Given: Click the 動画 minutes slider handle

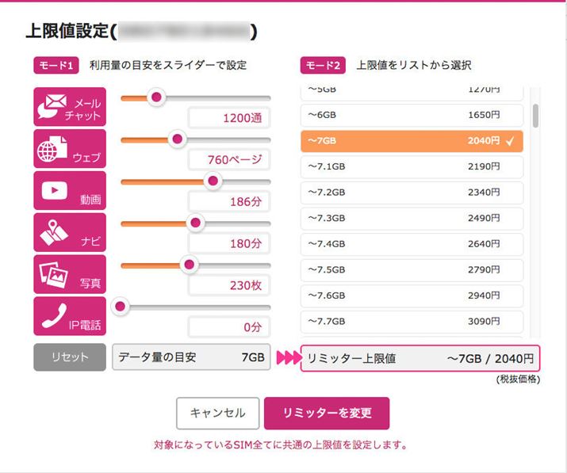Looking at the screenshot, I should coord(212,181).
